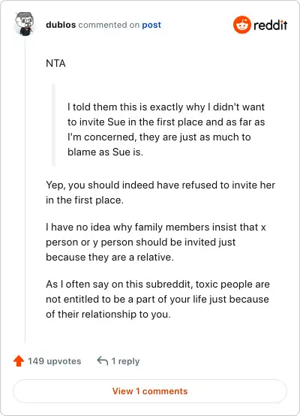Click the 149 upvotes count

[x=55, y=361]
